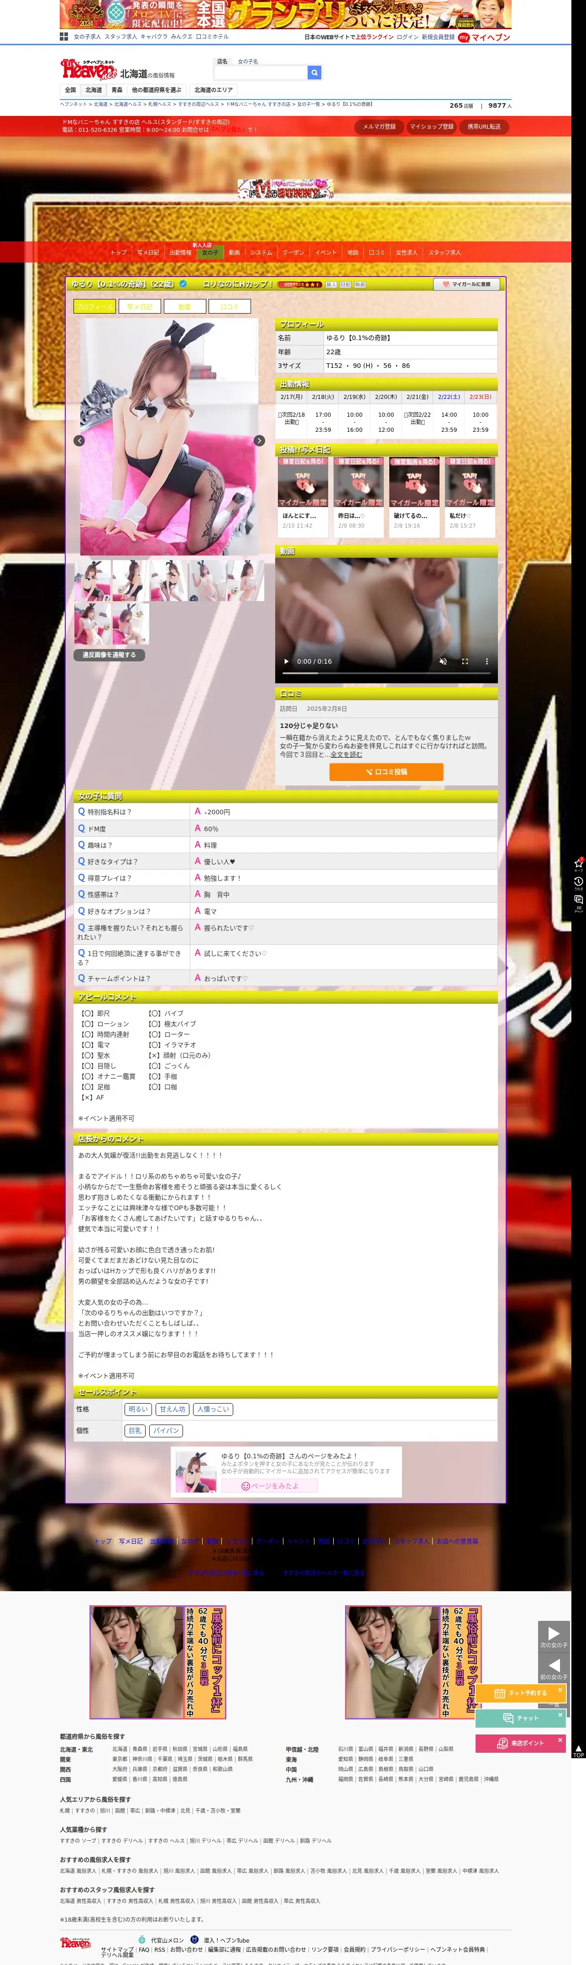Open the video more-options menu
This screenshot has height=1965, width=586.
[x=487, y=661]
